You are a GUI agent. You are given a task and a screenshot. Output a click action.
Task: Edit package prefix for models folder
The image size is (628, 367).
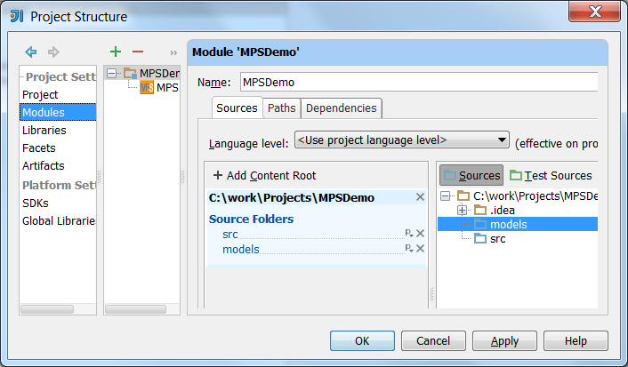coord(409,248)
